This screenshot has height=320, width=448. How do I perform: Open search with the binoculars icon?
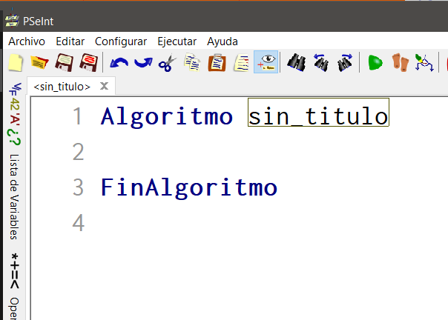click(x=297, y=62)
